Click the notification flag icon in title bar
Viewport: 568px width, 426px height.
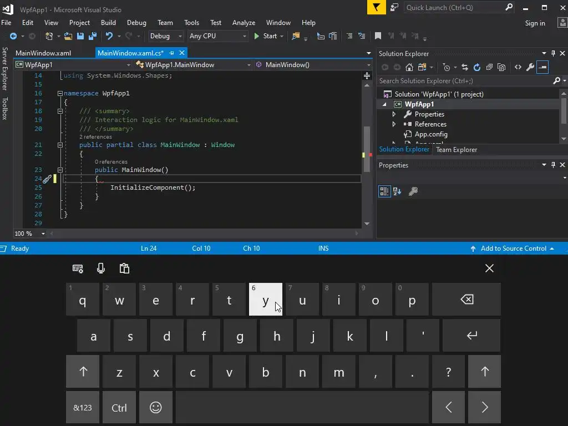[377, 7]
